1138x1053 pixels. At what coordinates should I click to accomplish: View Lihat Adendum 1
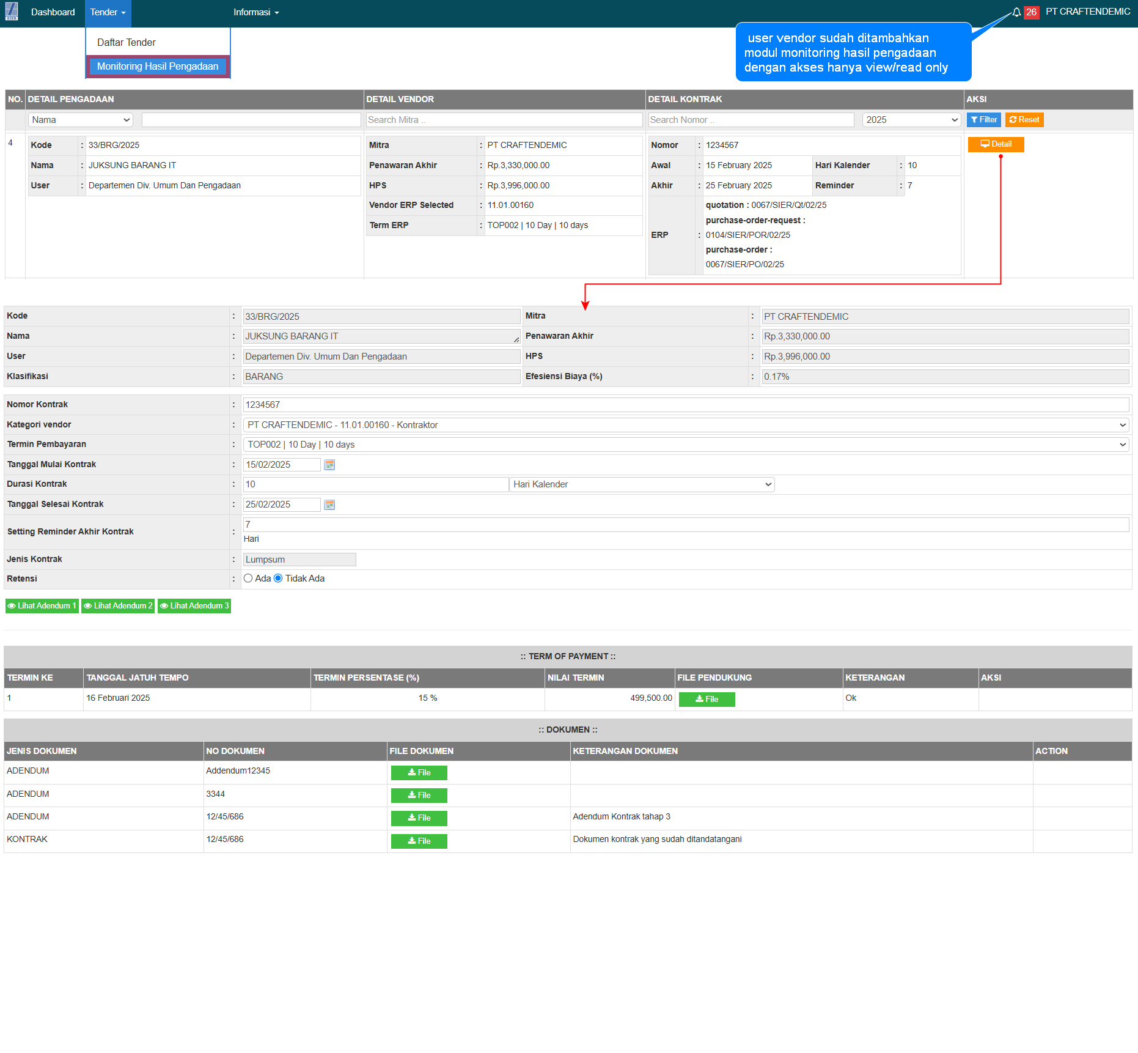click(42, 606)
